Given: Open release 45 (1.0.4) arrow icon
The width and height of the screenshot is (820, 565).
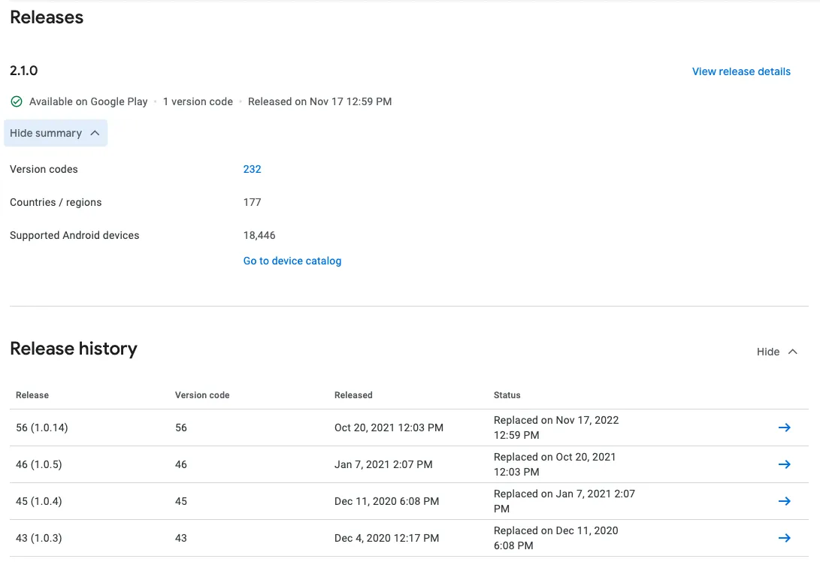Looking at the screenshot, I should pyautogui.click(x=784, y=501).
